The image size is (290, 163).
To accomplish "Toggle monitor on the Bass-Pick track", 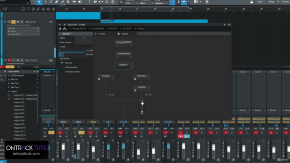I will point(22,22).
